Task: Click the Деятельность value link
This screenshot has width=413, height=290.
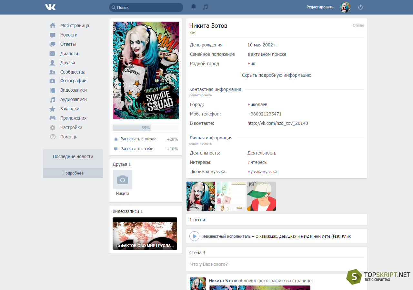Action: click(262, 153)
